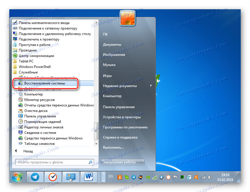Expand the Недавние документы submenu
The image size is (250, 192).
127,86
